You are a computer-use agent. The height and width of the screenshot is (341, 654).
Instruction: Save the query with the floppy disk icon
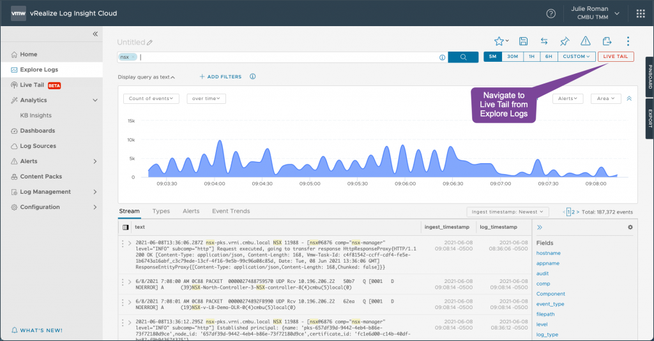(524, 41)
